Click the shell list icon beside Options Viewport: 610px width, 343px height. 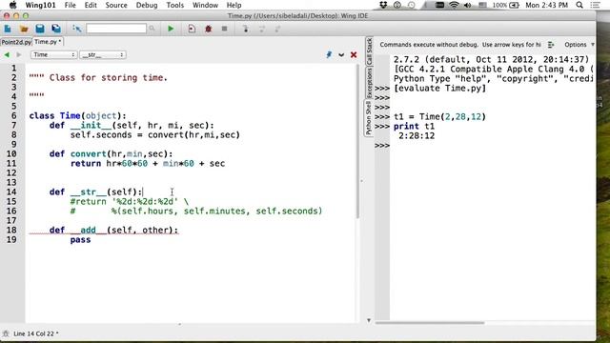point(551,45)
